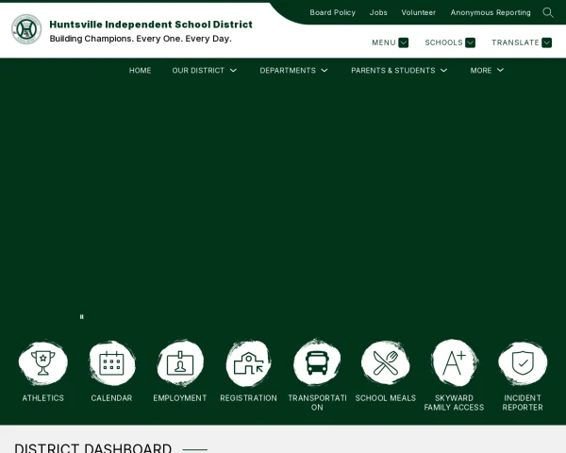Pause the slideshow with the pause button

[x=81, y=317]
